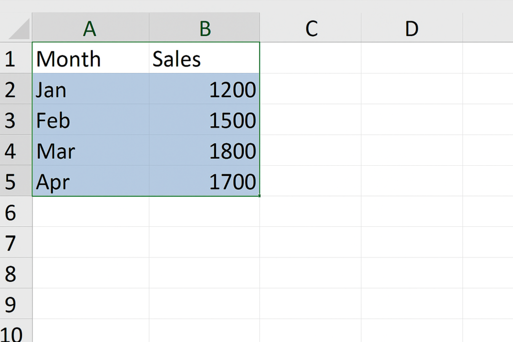Select column D header

coord(412,28)
